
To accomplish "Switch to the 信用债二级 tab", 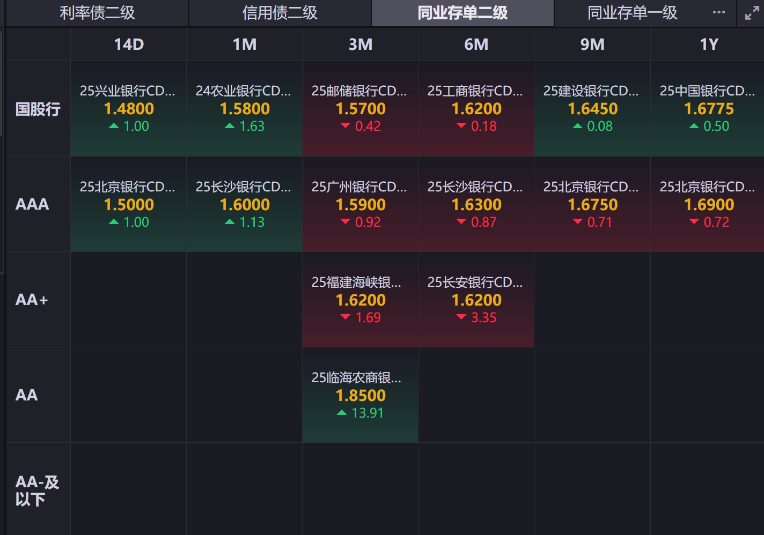I will (x=280, y=13).
